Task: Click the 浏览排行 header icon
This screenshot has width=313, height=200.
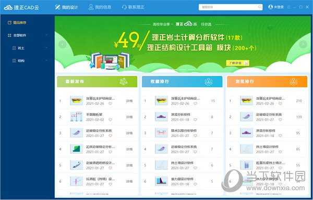Action: tap(293, 82)
